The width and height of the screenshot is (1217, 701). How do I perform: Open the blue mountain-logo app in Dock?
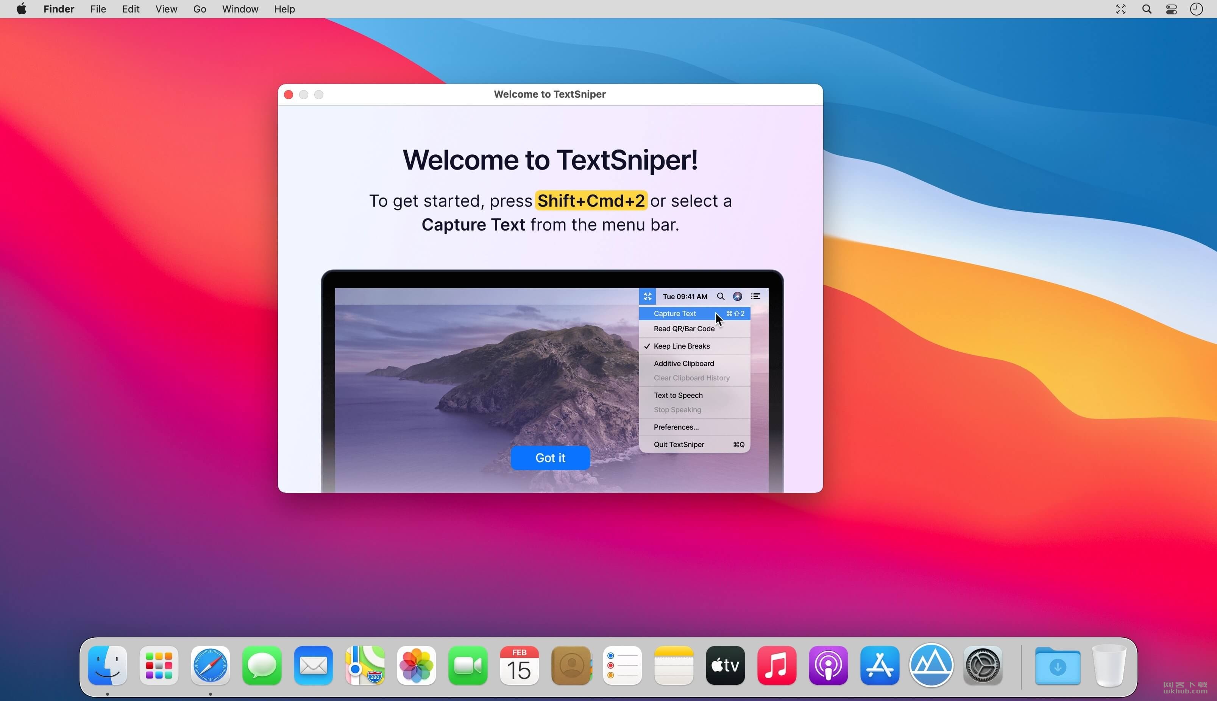pos(931,665)
